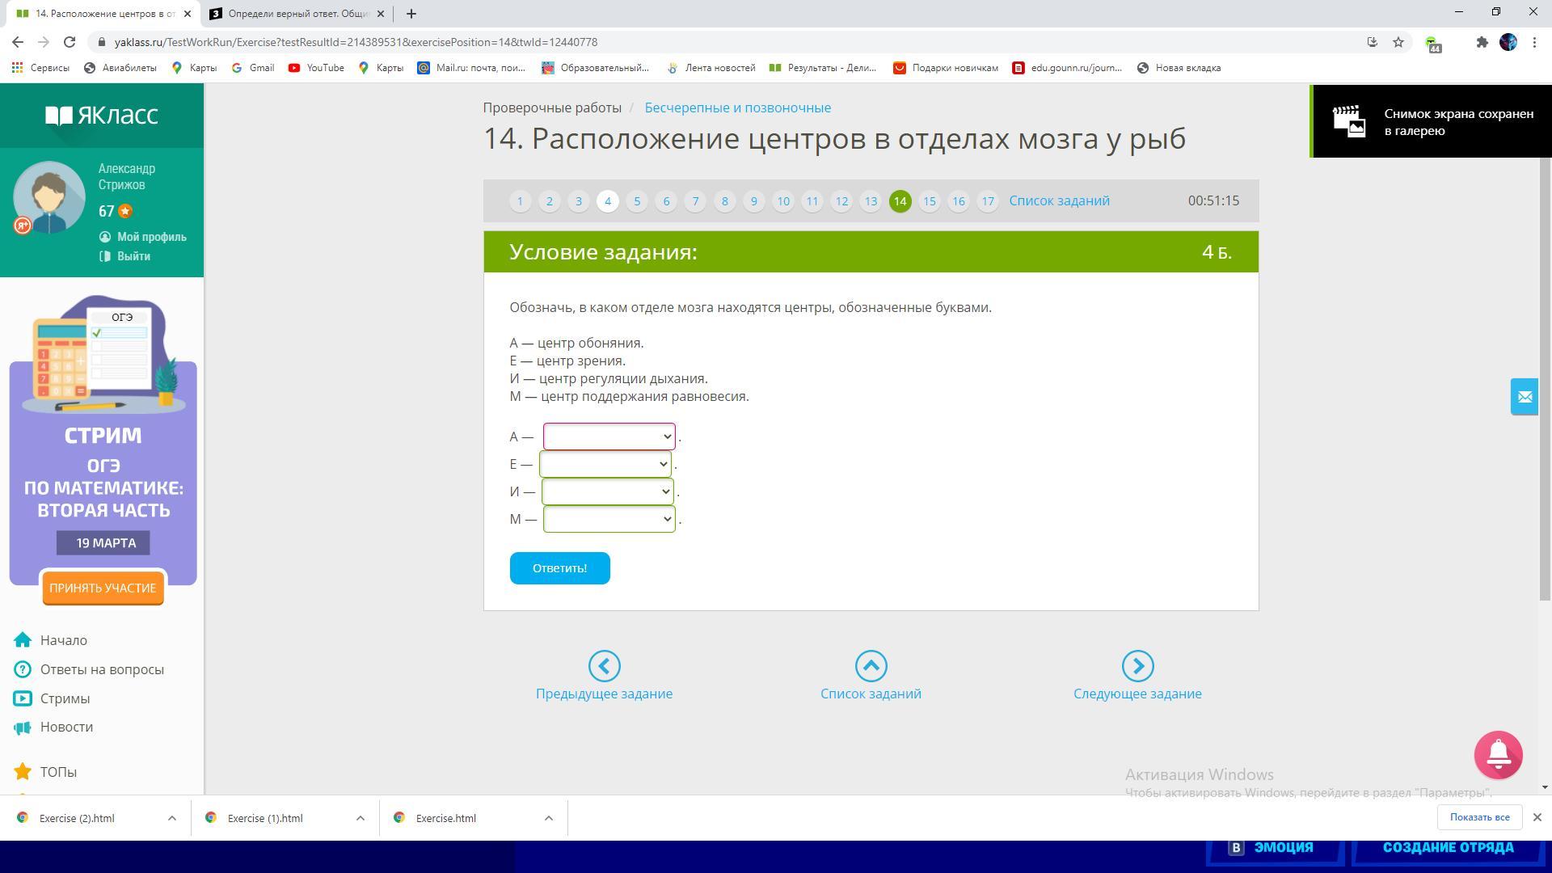
Task: Open the Бесчерепные и позвоночные breadcrumb link
Action: coord(737,108)
